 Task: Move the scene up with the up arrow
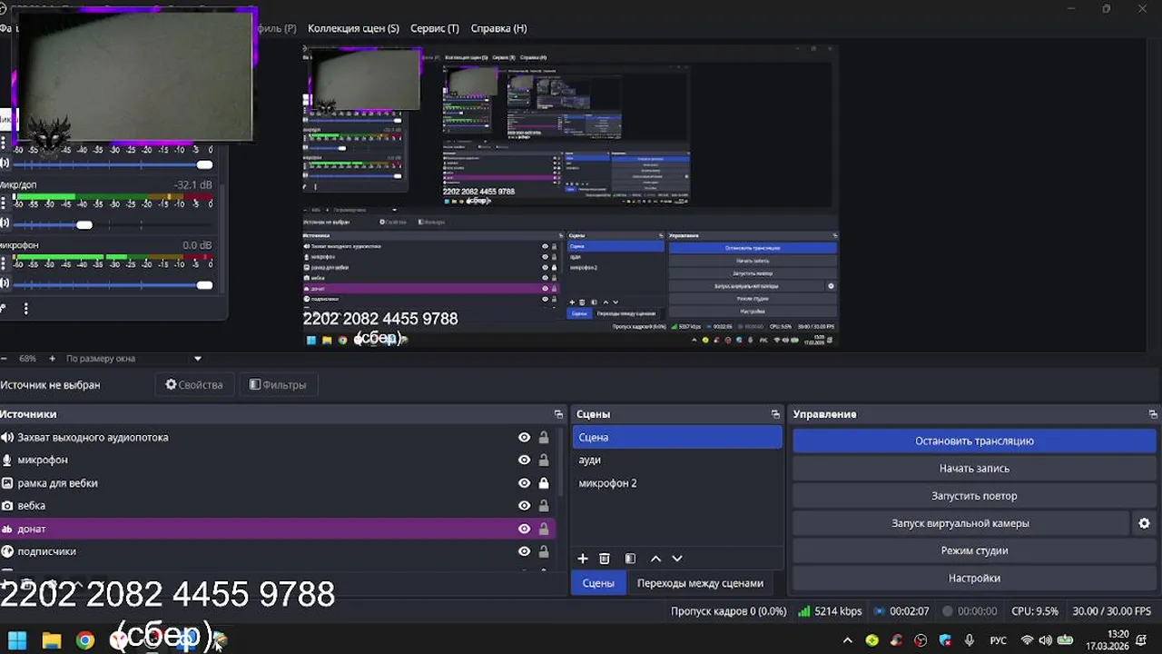click(x=655, y=559)
